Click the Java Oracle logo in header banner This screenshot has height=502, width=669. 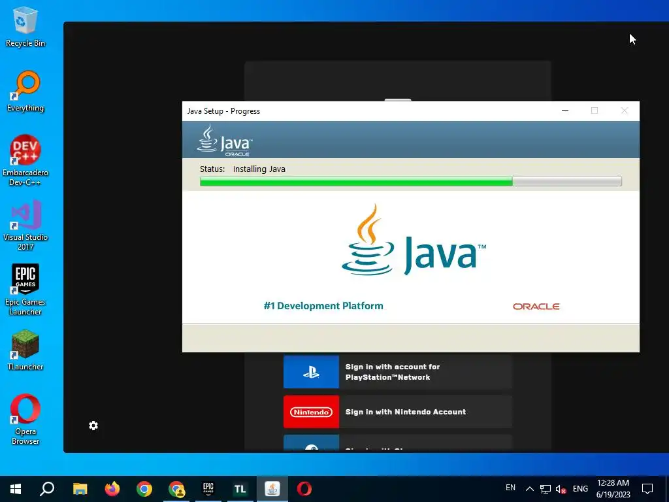pyautogui.click(x=225, y=140)
